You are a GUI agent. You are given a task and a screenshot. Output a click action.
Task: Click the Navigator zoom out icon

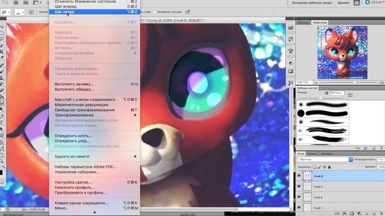pyautogui.click(x=316, y=83)
